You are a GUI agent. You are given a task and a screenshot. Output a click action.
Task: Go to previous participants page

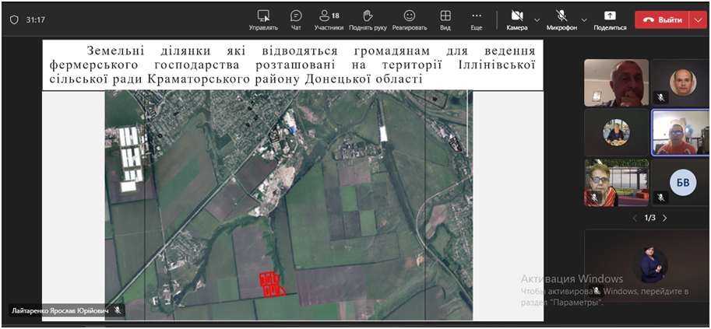(x=634, y=218)
